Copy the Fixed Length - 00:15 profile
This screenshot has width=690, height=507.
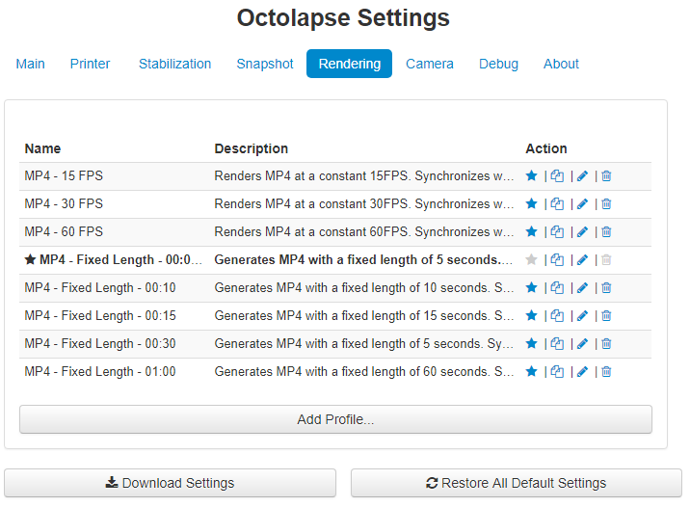(557, 315)
